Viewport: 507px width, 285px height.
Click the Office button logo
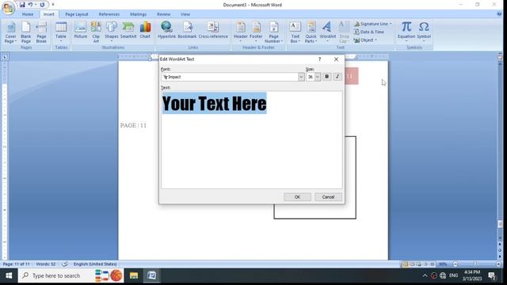pyautogui.click(x=8, y=8)
